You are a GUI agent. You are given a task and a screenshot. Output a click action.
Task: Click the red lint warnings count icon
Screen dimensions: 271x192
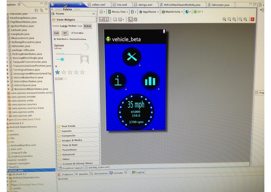tap(252, 19)
